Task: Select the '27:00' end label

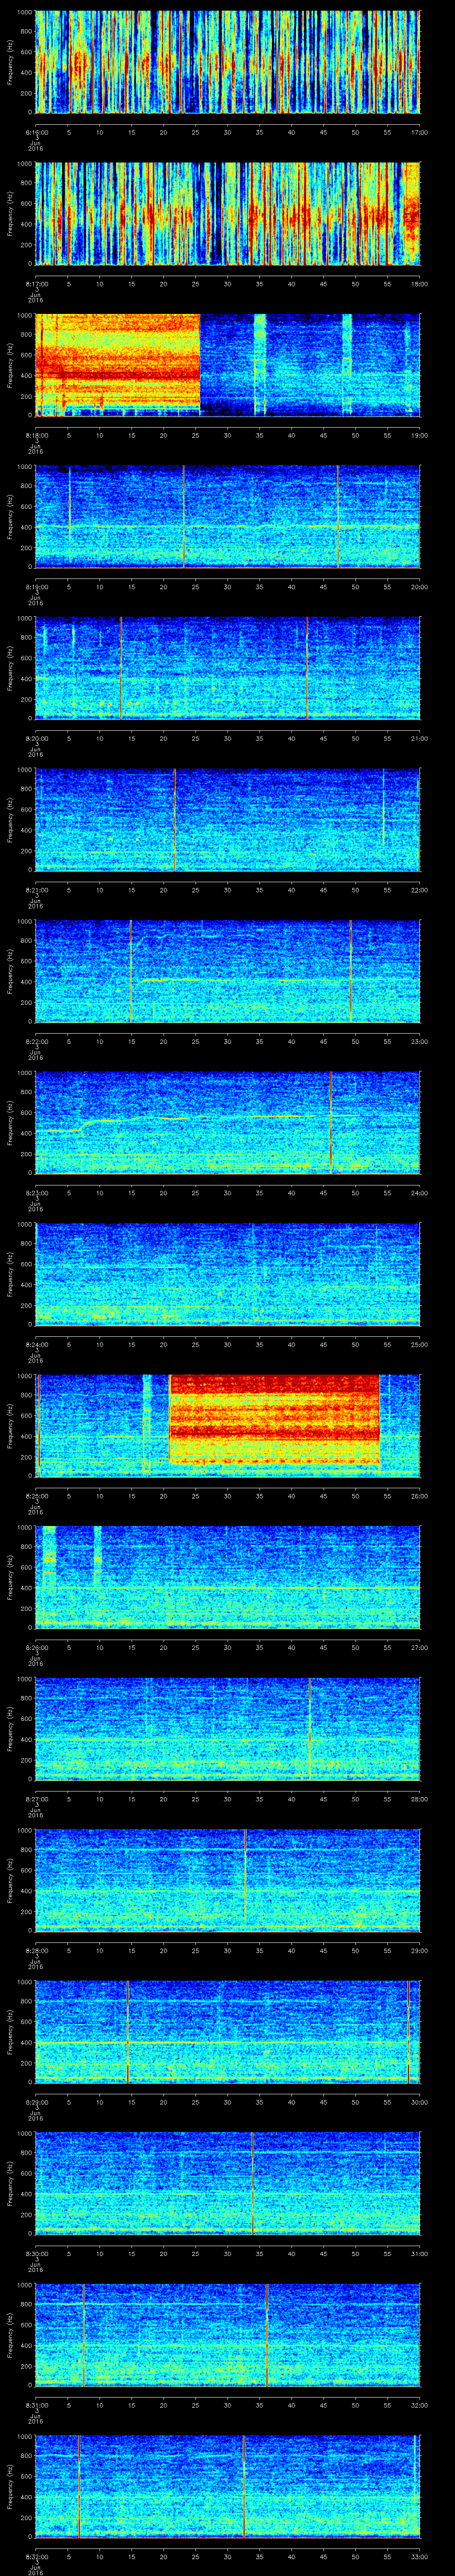Action: [419, 1647]
